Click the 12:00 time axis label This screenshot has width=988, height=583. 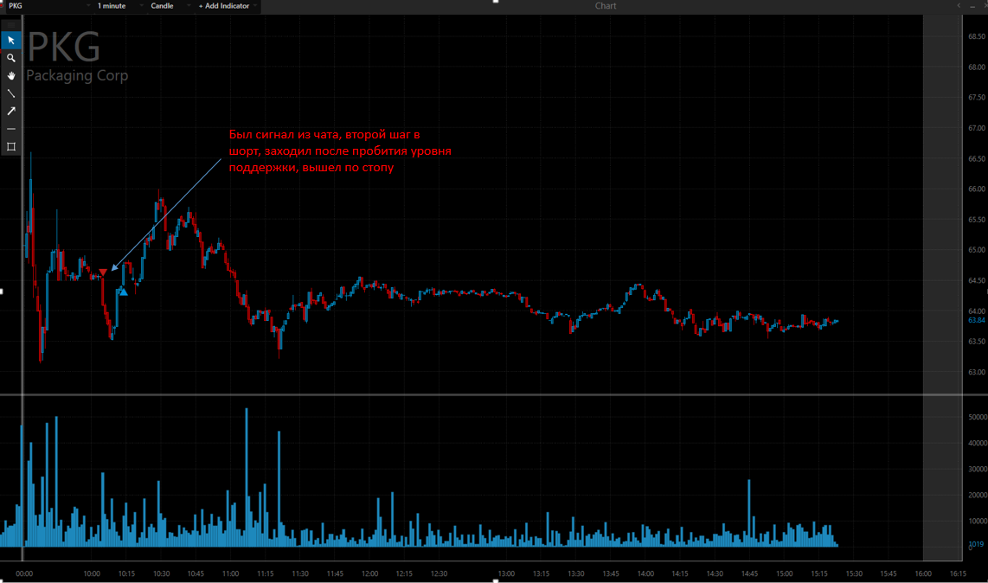point(370,573)
